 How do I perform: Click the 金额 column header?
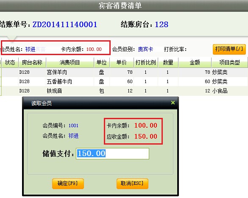(x=195, y=62)
